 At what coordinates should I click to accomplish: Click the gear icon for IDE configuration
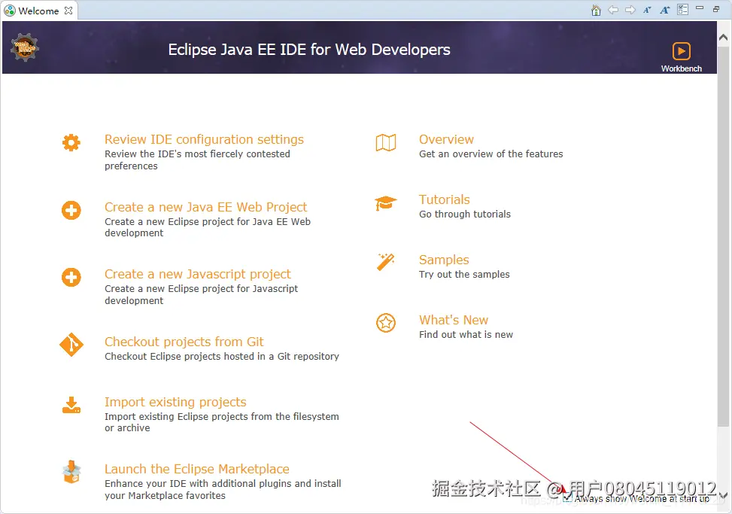coord(71,142)
